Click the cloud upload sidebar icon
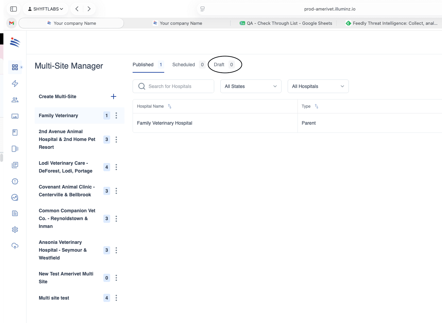Viewport: 442px width, 323px height. [x=15, y=246]
